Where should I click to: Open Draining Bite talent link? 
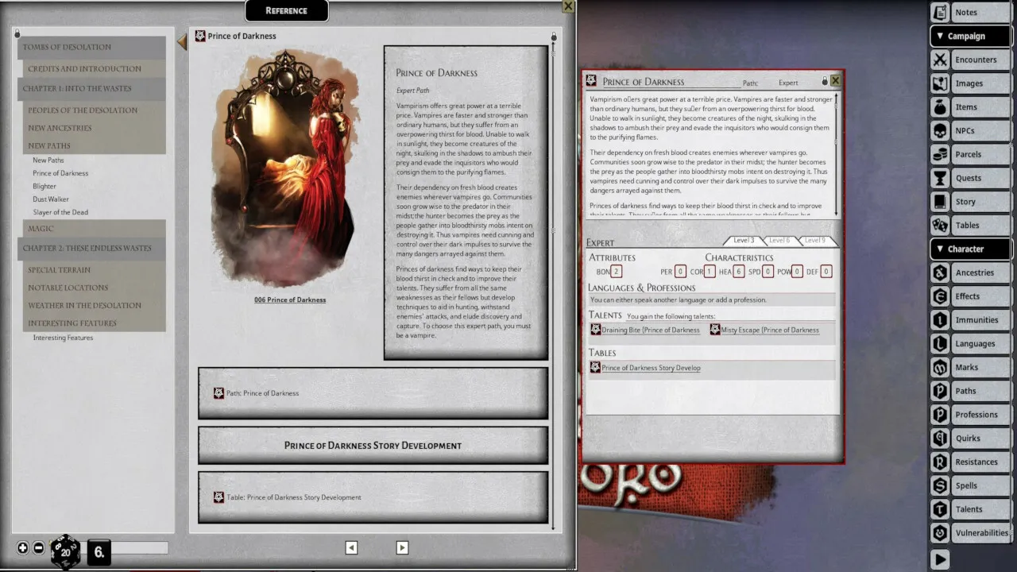[651, 330]
